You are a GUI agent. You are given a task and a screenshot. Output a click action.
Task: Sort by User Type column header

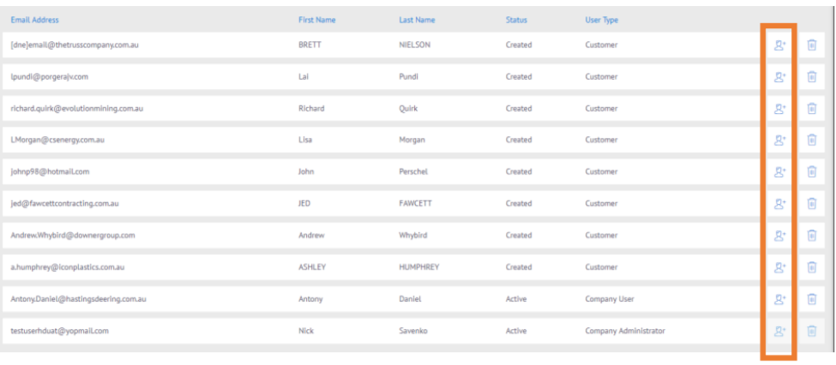601,20
